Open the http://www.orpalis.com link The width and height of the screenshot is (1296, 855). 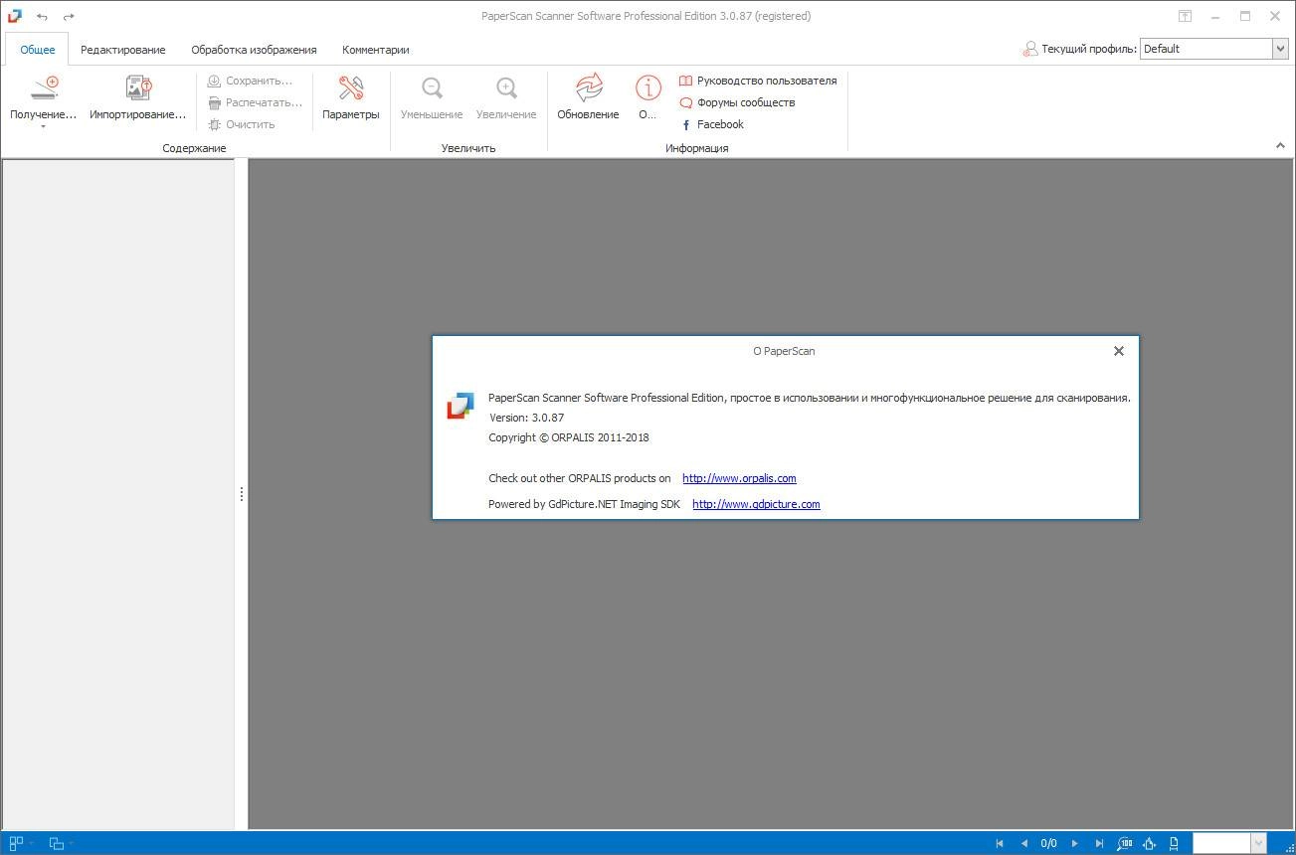pyautogui.click(x=739, y=478)
